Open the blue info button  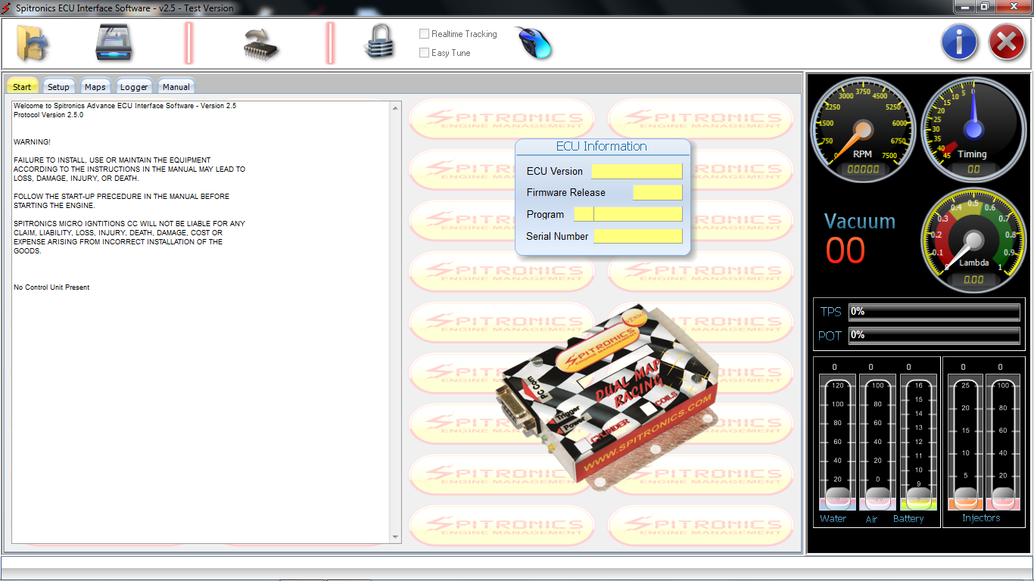[959, 42]
